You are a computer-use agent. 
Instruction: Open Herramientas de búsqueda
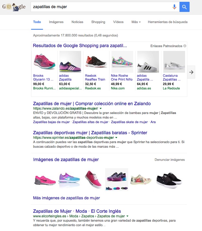pos(168,22)
